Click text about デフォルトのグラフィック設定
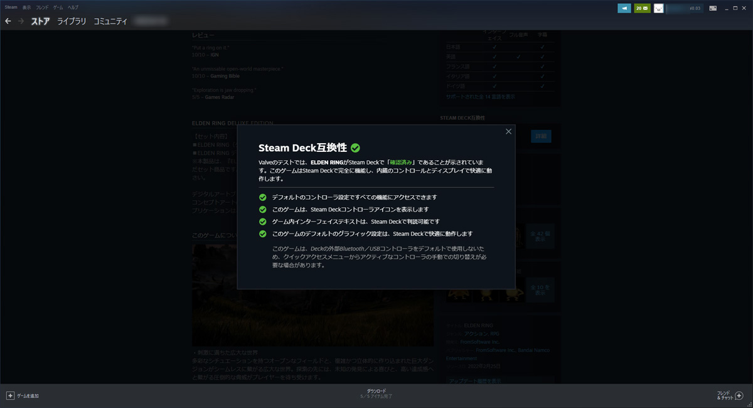 click(x=372, y=234)
